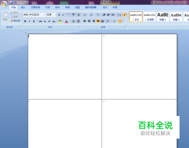Toggle bold formatting
Screen dimensions: 189x148
pyautogui.click(x=25, y=21)
